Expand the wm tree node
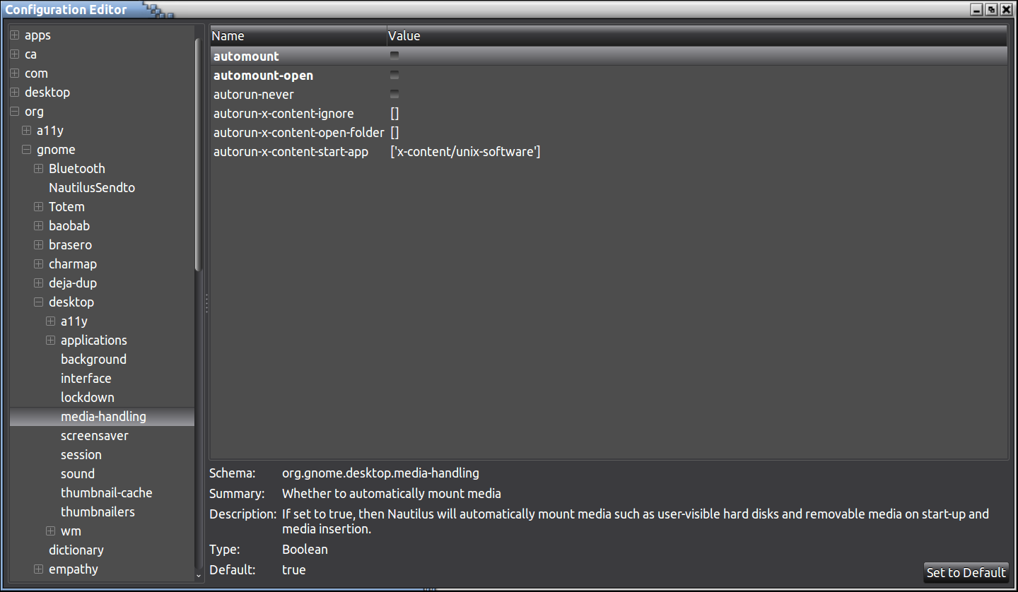 50,531
